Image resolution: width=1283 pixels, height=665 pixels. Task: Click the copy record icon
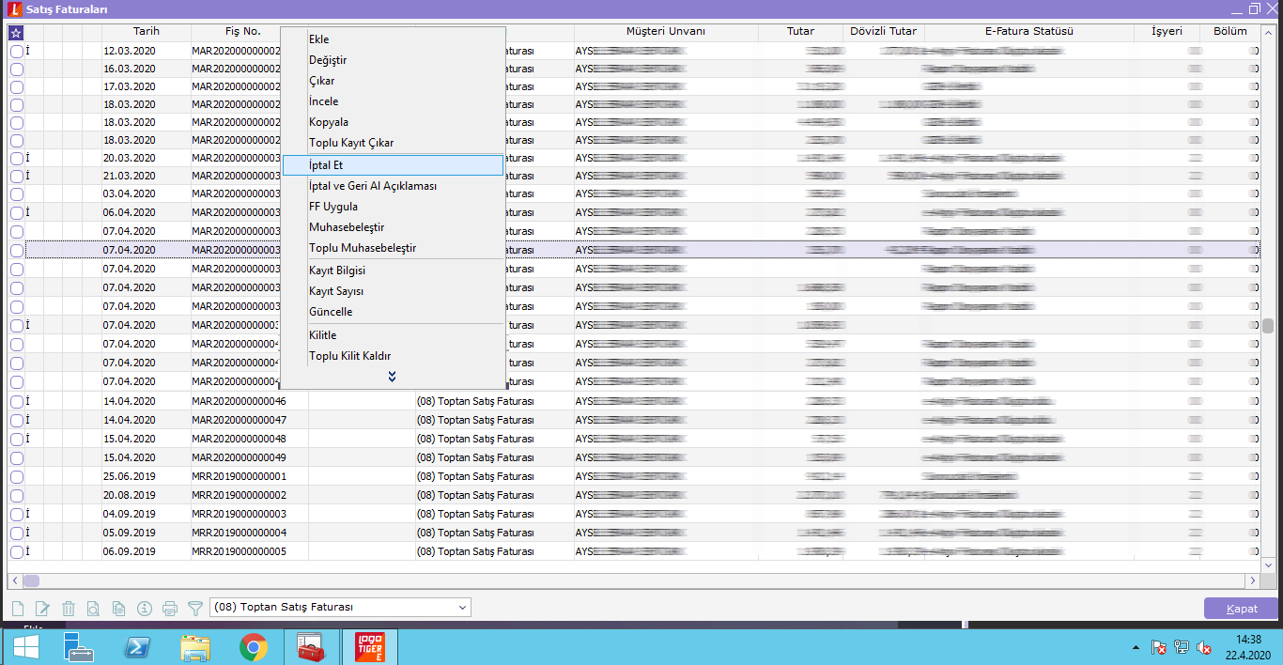click(118, 609)
